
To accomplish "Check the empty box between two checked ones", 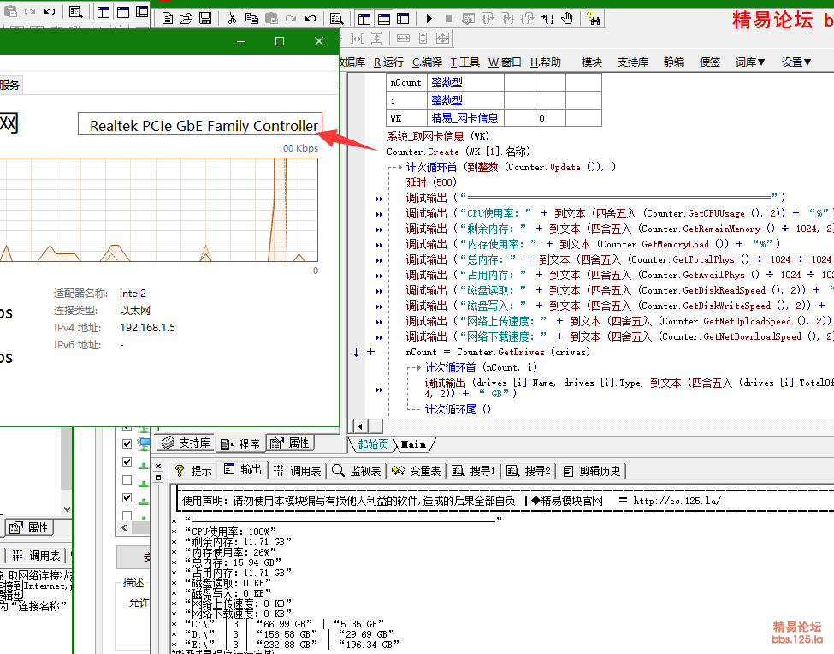I will (x=127, y=479).
